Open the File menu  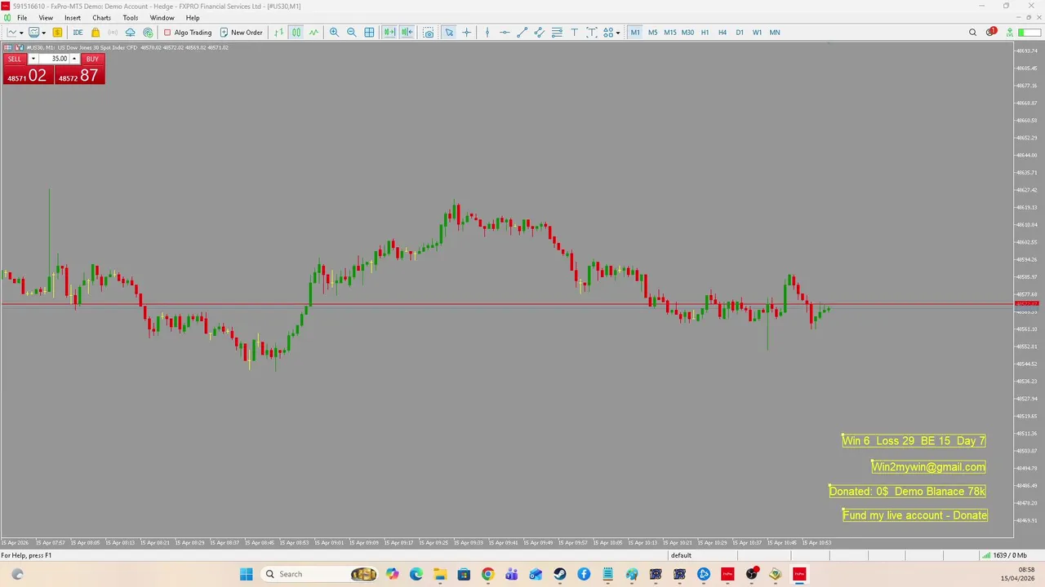[22, 18]
